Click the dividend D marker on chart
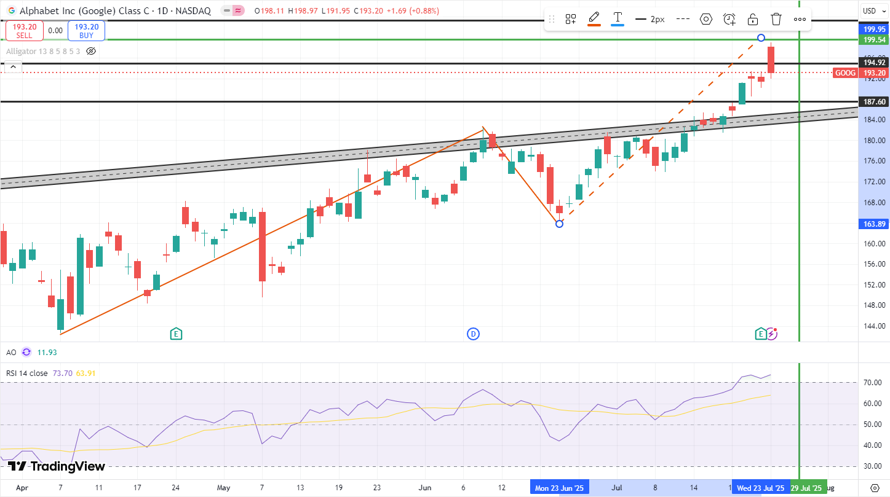 click(473, 334)
